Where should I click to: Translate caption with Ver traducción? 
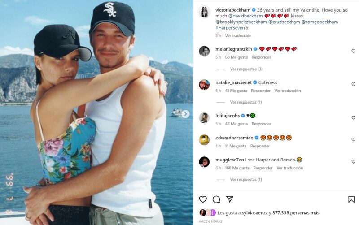coord(238,36)
